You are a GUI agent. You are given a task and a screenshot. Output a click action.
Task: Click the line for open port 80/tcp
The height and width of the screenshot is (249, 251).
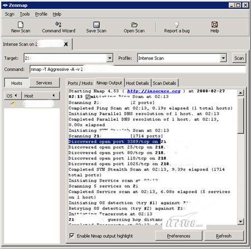(x=117, y=153)
